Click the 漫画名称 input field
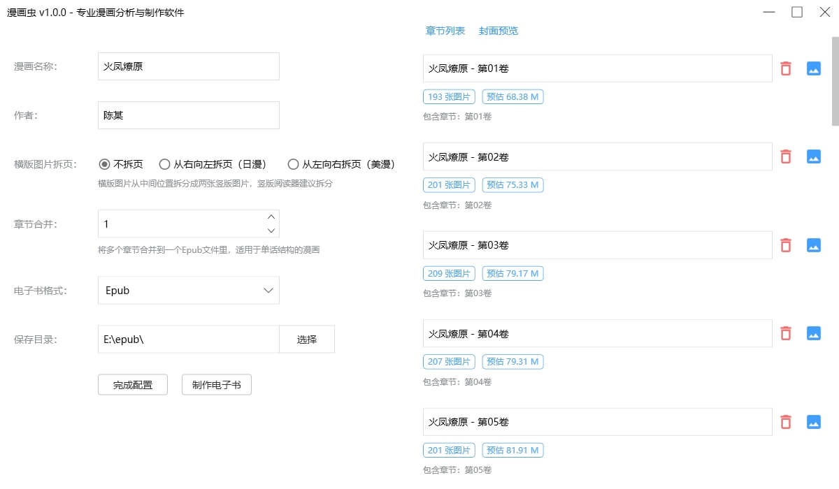This screenshot has width=839, height=489. tap(189, 66)
